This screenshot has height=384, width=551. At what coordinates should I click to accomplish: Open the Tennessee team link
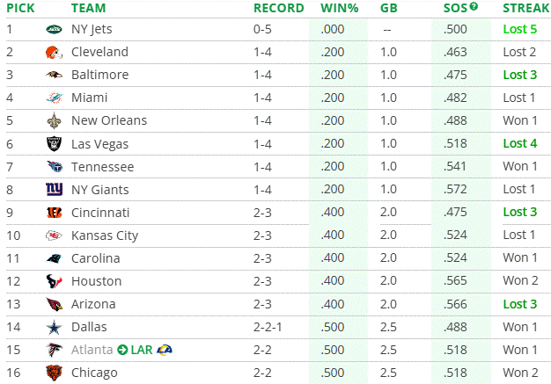pos(102,167)
